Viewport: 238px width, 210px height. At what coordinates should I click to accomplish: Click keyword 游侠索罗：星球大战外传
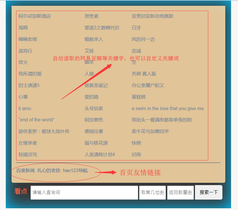click(x=44, y=132)
